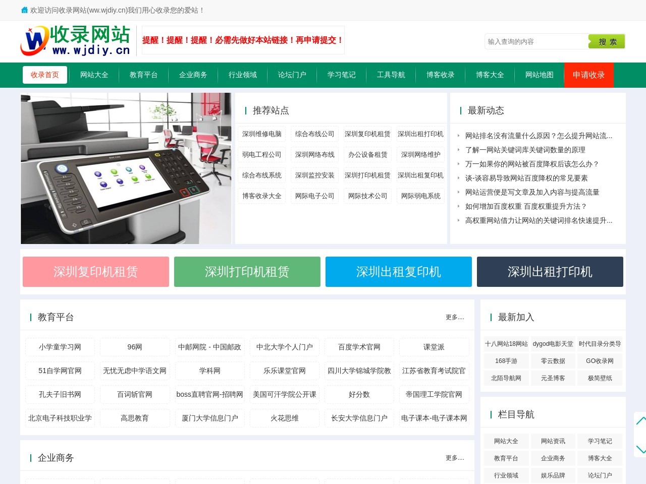Image resolution: width=646 pixels, height=484 pixels.
Task: Open the printer banner image
Action: point(126,168)
